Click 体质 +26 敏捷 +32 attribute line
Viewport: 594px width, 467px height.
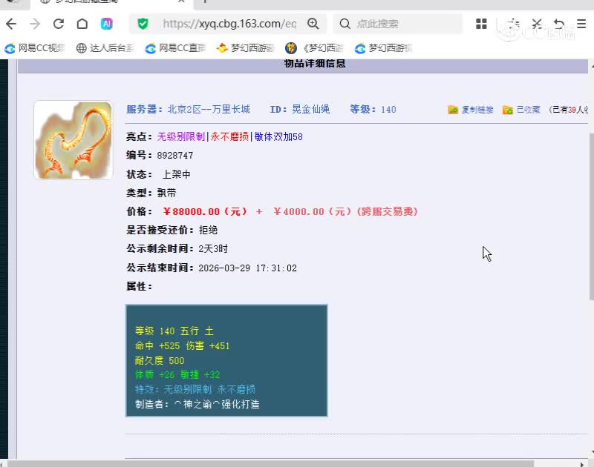coord(177,375)
